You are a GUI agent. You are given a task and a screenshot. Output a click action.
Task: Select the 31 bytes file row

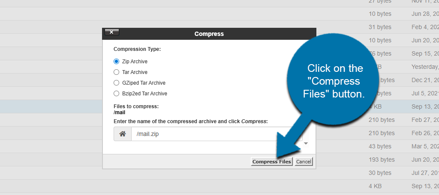tap(380, 27)
